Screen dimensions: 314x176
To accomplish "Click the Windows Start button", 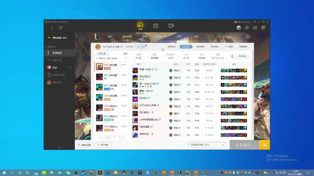I will 4,173.
